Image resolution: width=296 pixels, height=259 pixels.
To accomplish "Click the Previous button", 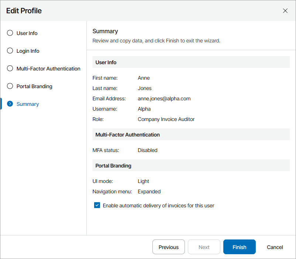I will (169, 247).
